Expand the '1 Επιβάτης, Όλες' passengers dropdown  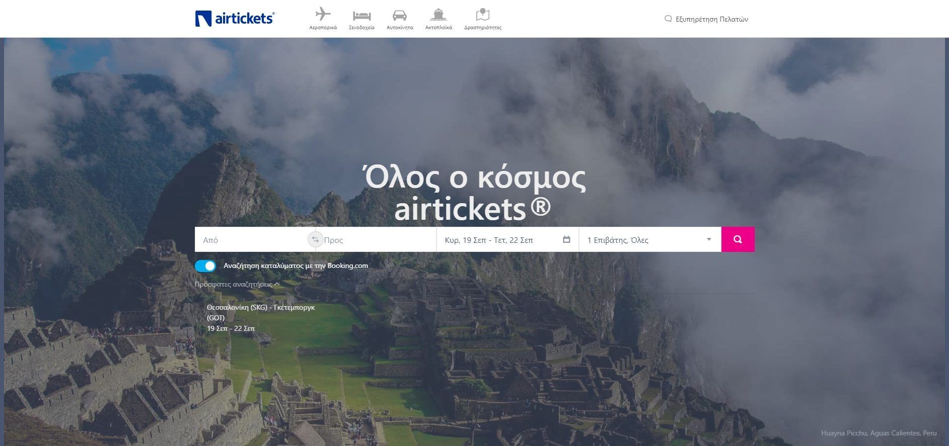(x=644, y=240)
